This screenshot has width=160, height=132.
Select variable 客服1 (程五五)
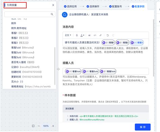tap(20, 33)
